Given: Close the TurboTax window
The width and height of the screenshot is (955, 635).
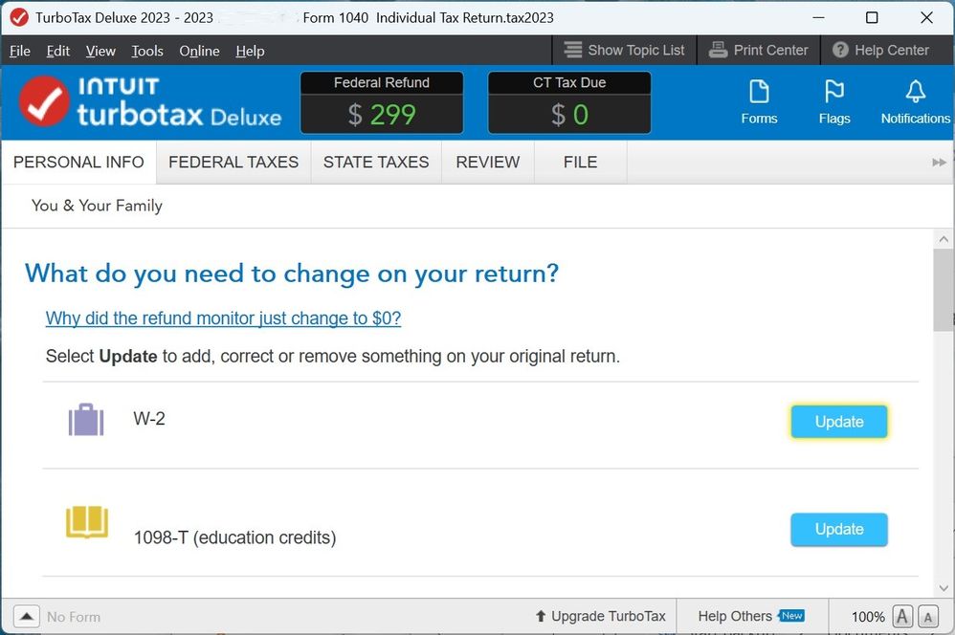Looking at the screenshot, I should 926,17.
